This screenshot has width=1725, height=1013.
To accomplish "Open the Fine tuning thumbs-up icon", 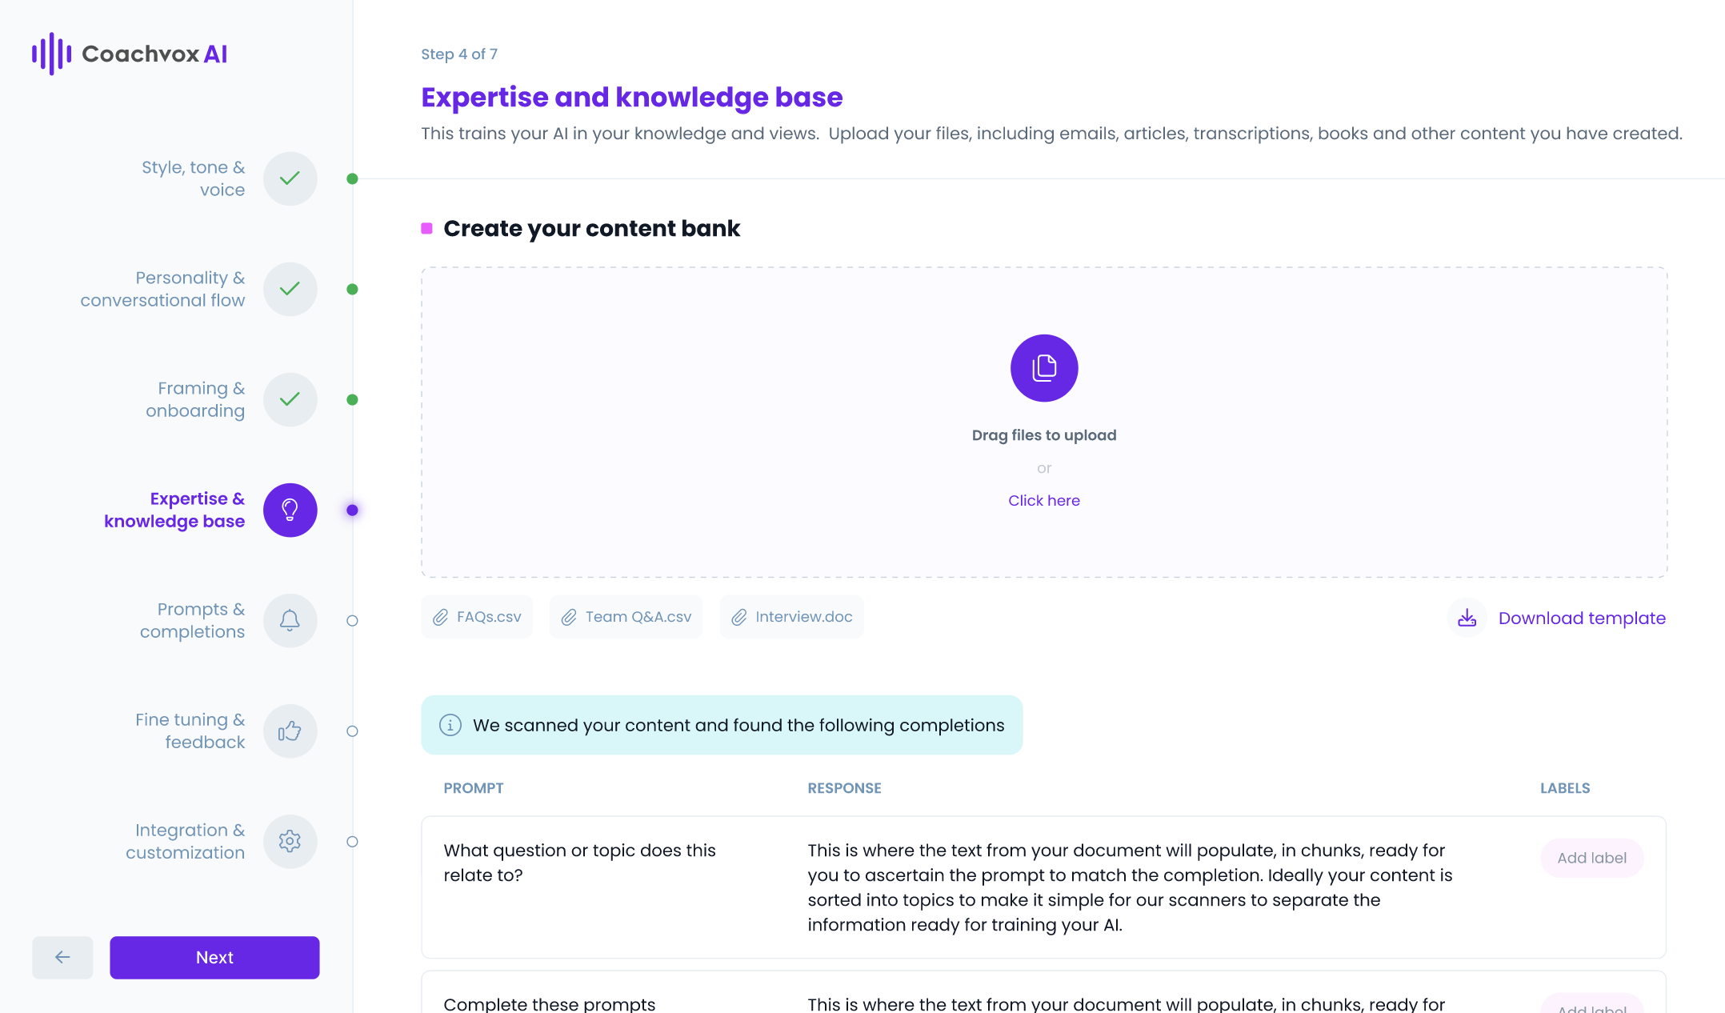I will point(290,731).
